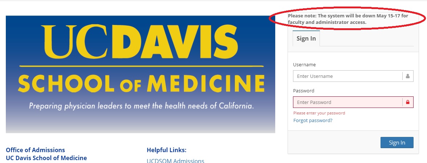427x163 pixels.
Task: Click the UC Davis School of Medicine address line
Action: point(46,158)
